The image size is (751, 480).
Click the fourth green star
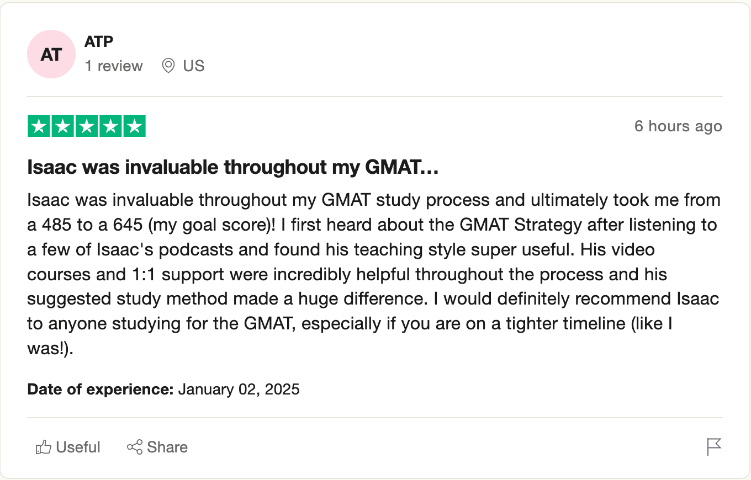pyautogui.click(x=110, y=126)
